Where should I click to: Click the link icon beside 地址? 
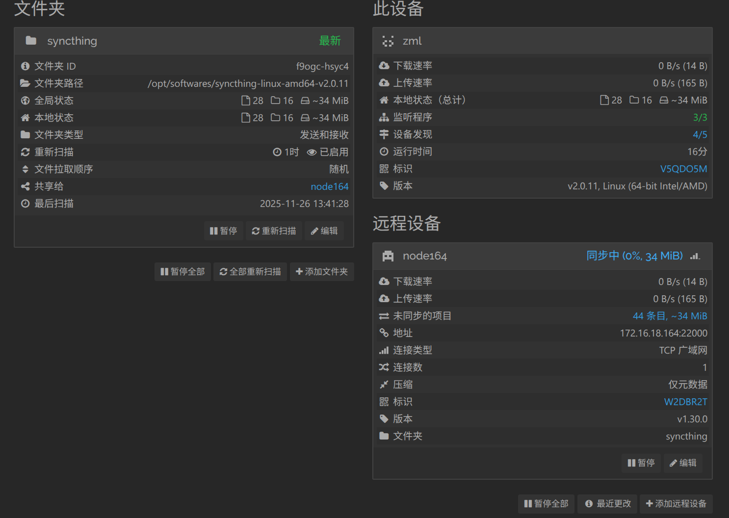coord(384,333)
